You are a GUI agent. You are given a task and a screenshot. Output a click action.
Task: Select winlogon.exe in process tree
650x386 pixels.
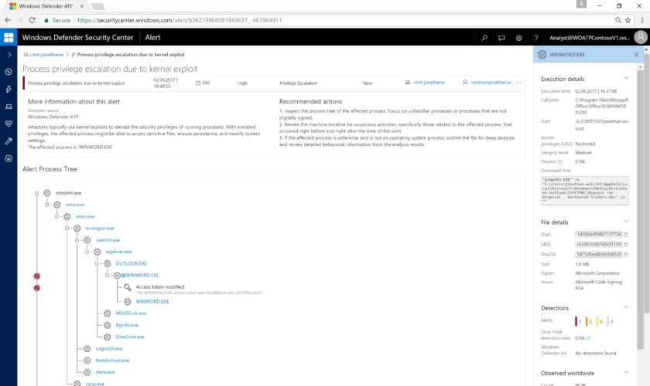100,228
